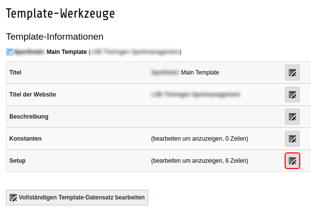Open the Beschreibung edit icon
This screenshot has width=311, height=221.
click(292, 117)
